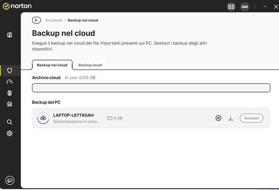This screenshot has height=190, width=279.
Task: Select the Backup nel cloud tab
Action: (x=52, y=65)
